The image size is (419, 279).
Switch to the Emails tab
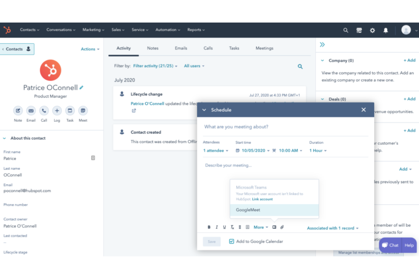point(181,48)
